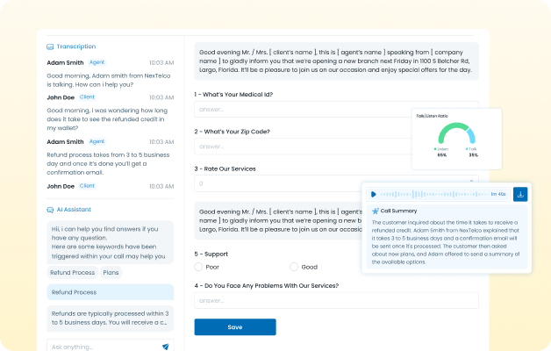Send message with paper plane icon

tap(165, 347)
